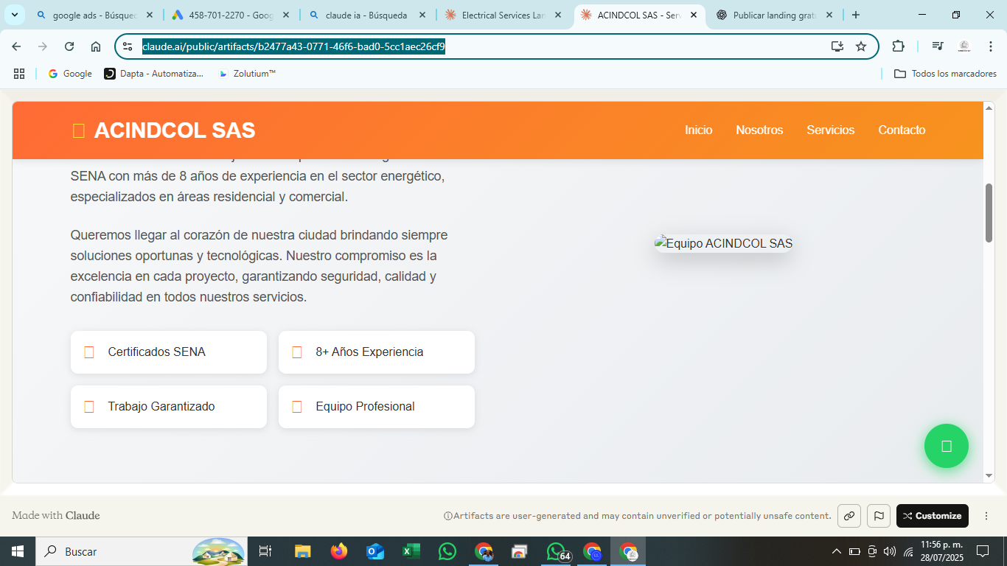This screenshot has width=1007, height=566.
Task: Open Outlook from the taskbar
Action: (375, 551)
